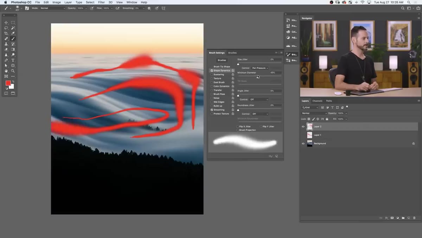Select the Lasso tool

(6, 28)
